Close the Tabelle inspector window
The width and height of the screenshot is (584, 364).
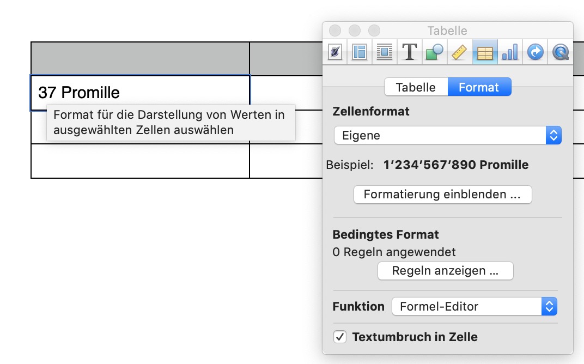[335, 31]
